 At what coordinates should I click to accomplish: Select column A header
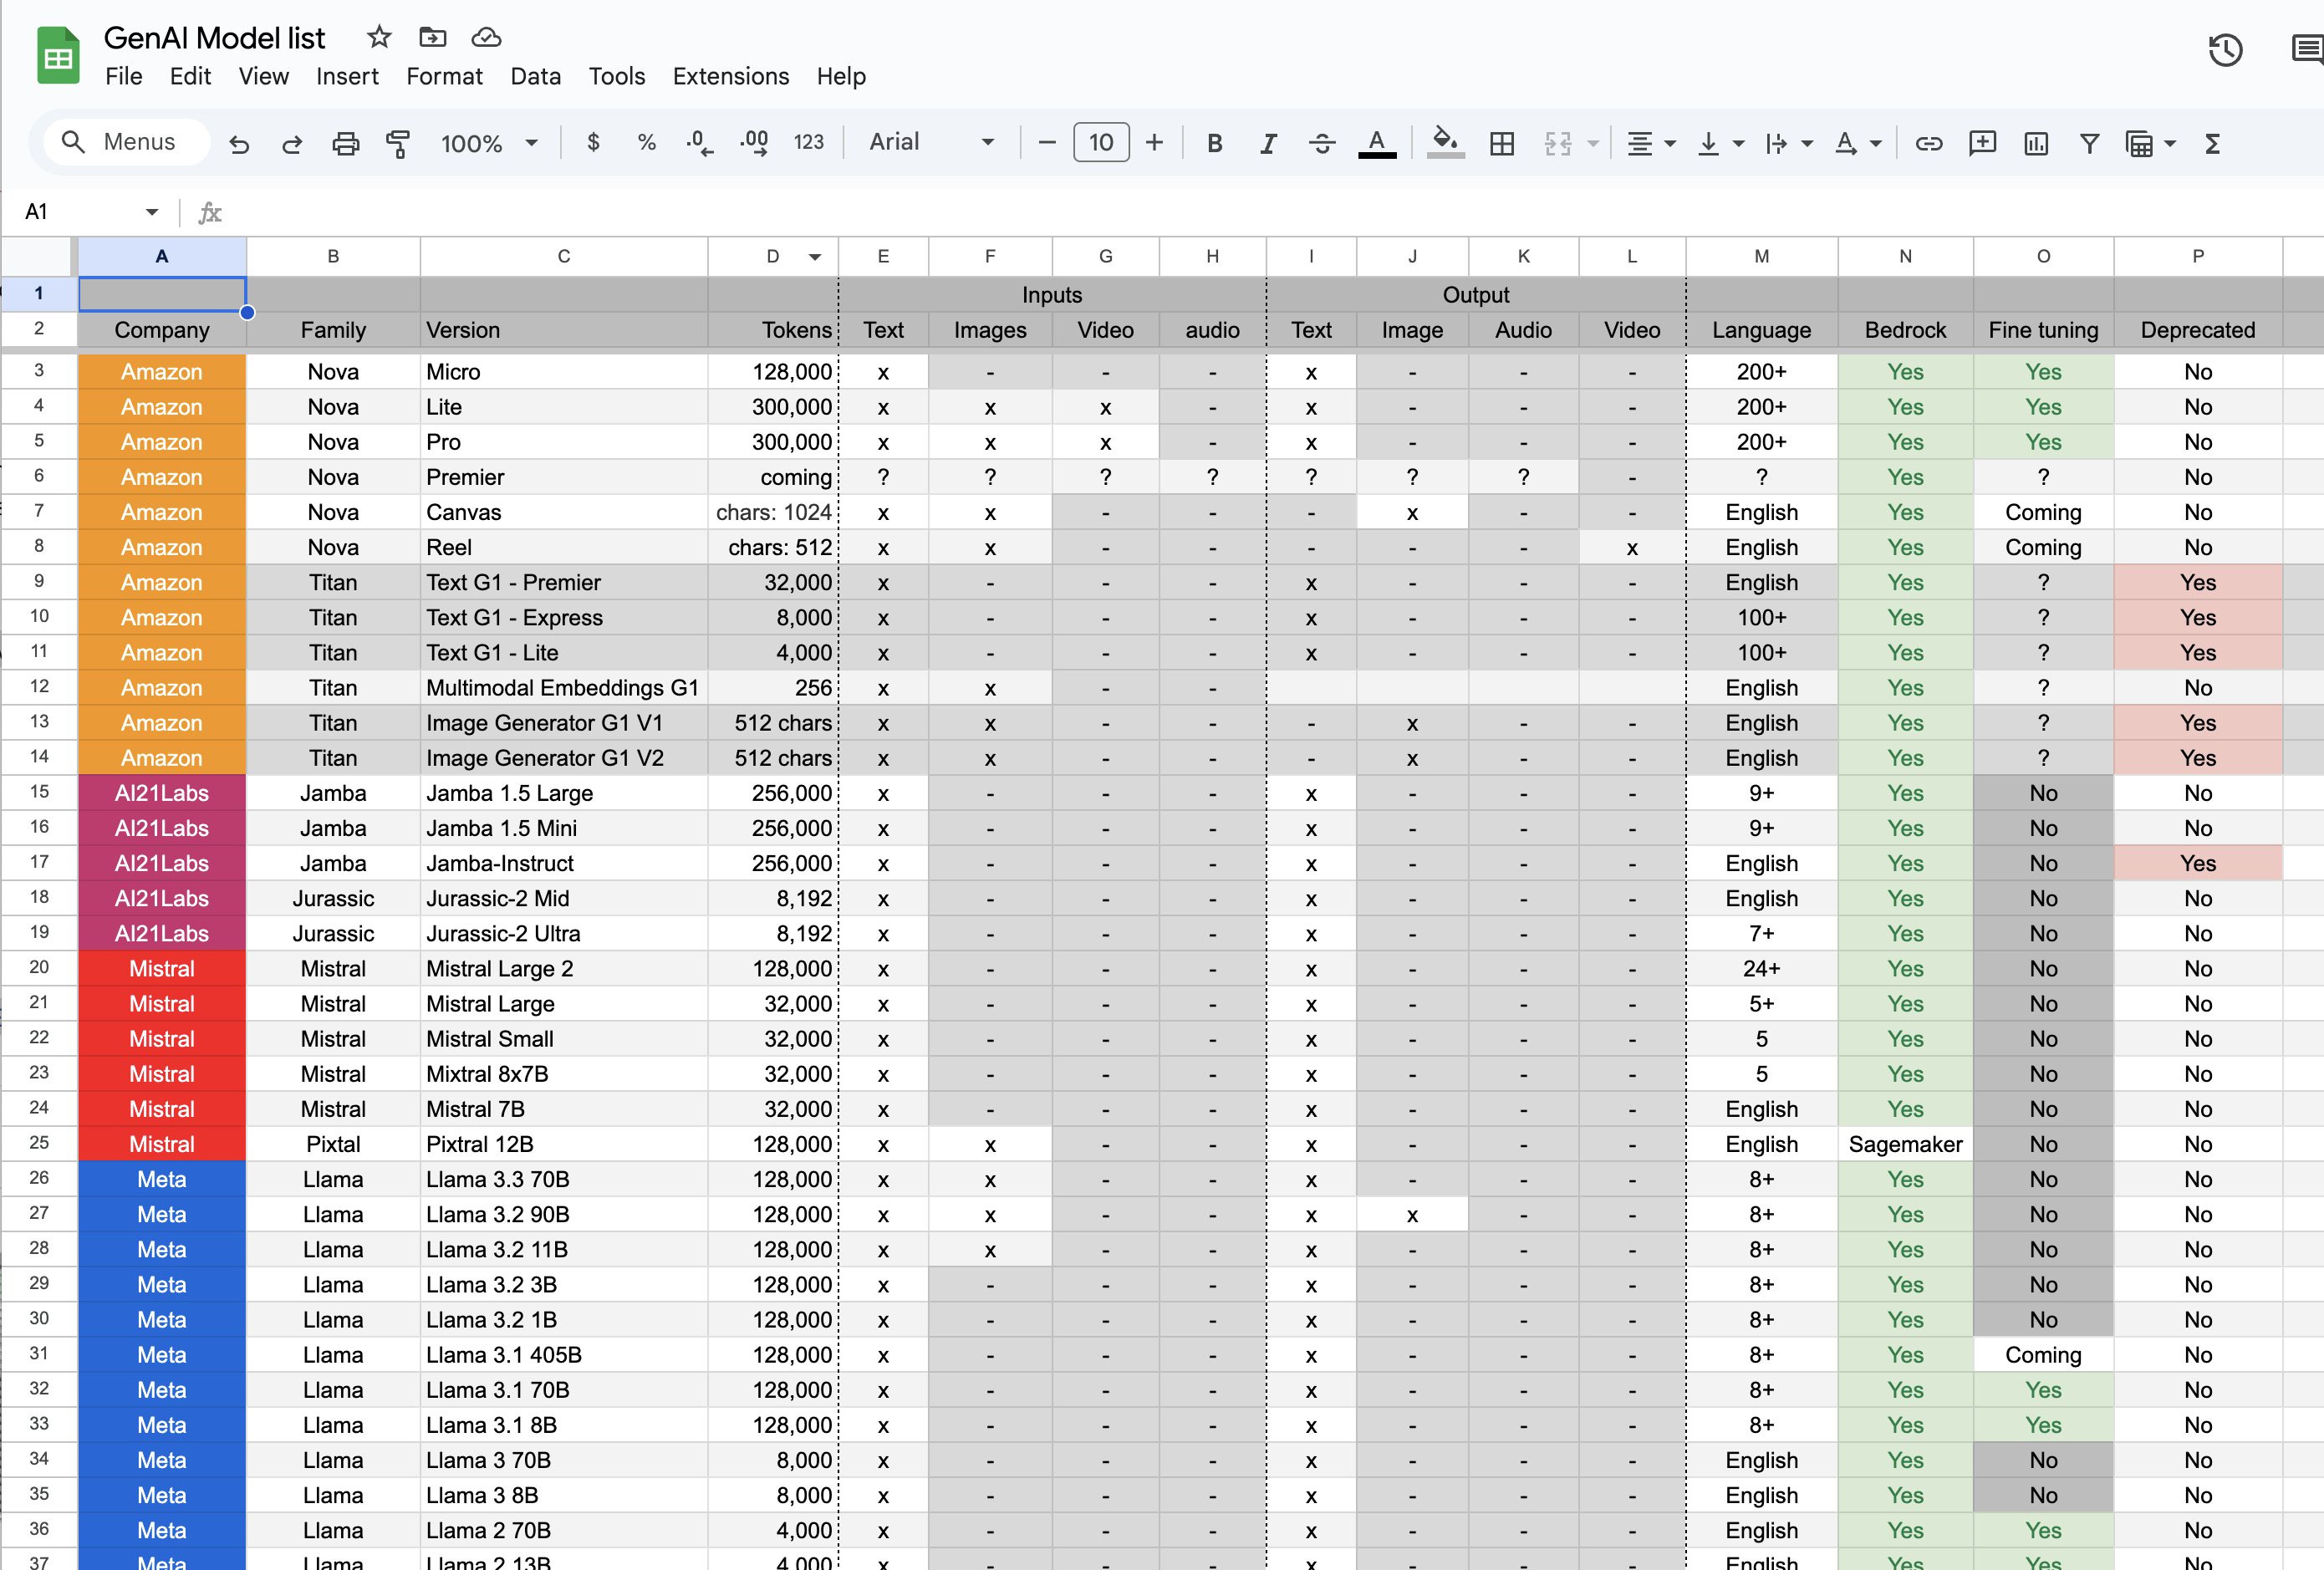[x=162, y=256]
